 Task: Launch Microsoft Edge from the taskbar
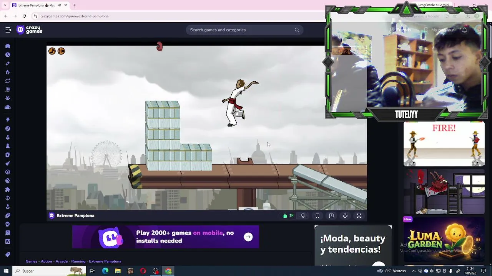pos(105,271)
